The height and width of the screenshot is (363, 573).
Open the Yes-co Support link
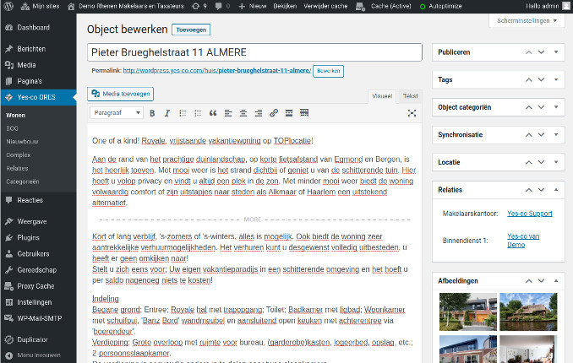click(x=530, y=214)
